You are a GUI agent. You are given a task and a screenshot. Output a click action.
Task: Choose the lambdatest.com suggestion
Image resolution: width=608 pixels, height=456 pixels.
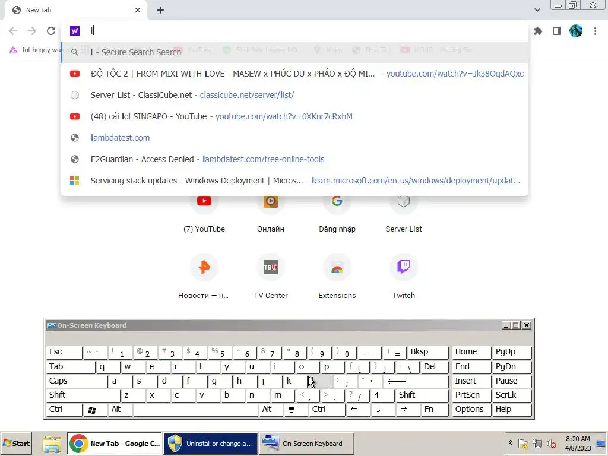point(294,138)
